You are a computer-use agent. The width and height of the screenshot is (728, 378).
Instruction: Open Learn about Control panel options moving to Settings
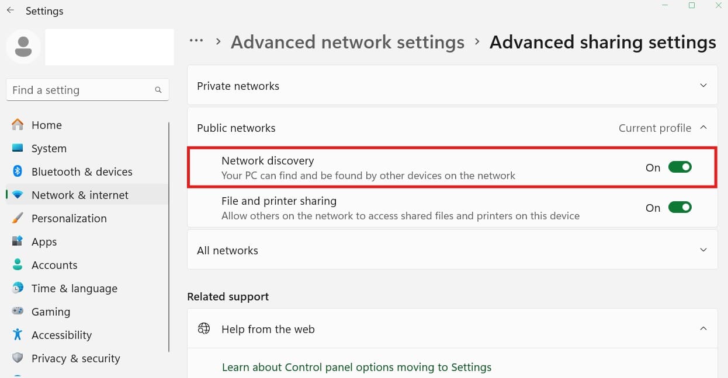[x=356, y=367]
